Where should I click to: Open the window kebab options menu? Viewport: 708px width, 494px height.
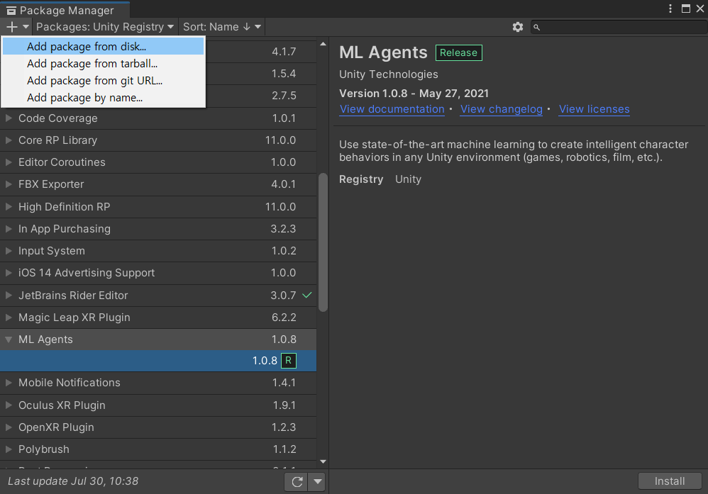pyautogui.click(x=670, y=9)
